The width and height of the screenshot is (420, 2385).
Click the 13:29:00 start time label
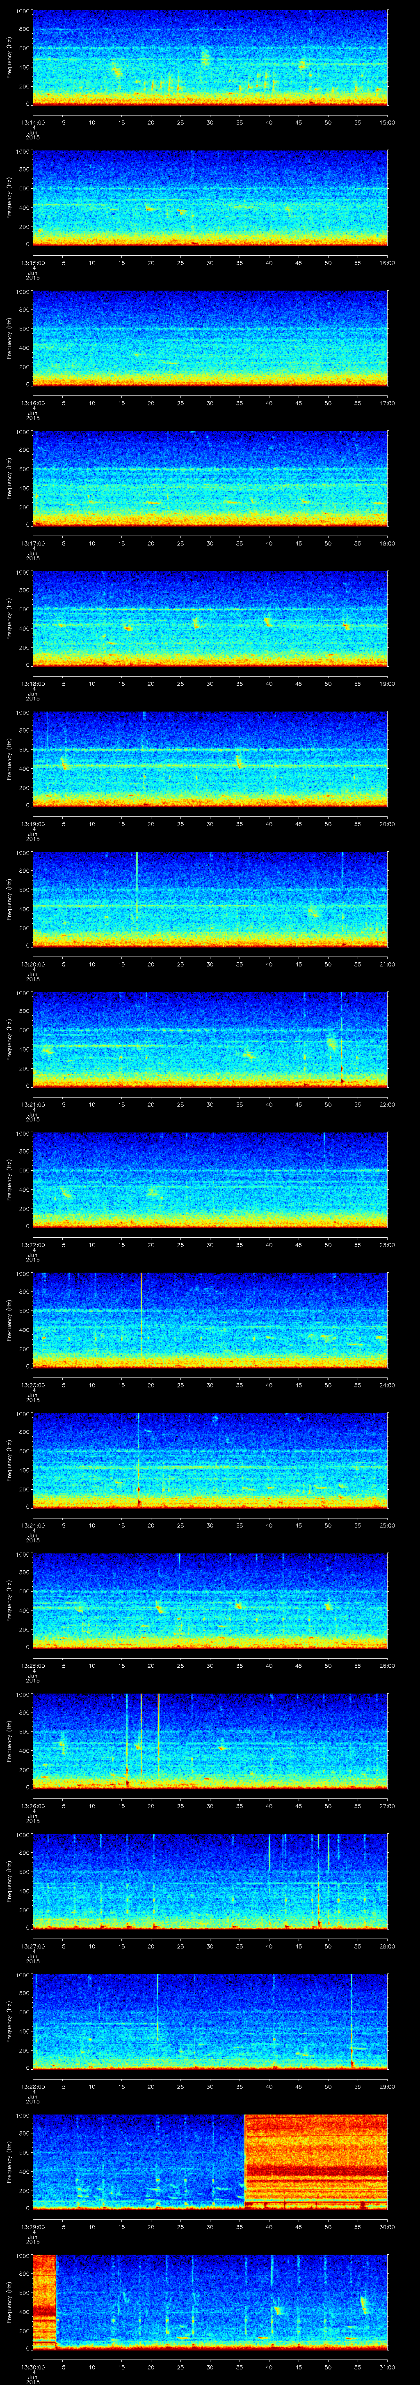32,2227
